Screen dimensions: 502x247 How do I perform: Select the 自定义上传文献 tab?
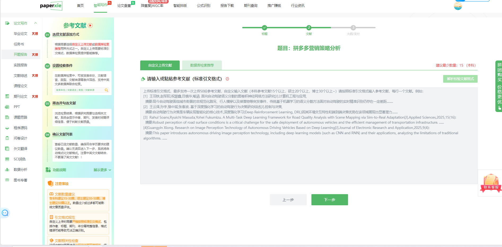(160, 65)
